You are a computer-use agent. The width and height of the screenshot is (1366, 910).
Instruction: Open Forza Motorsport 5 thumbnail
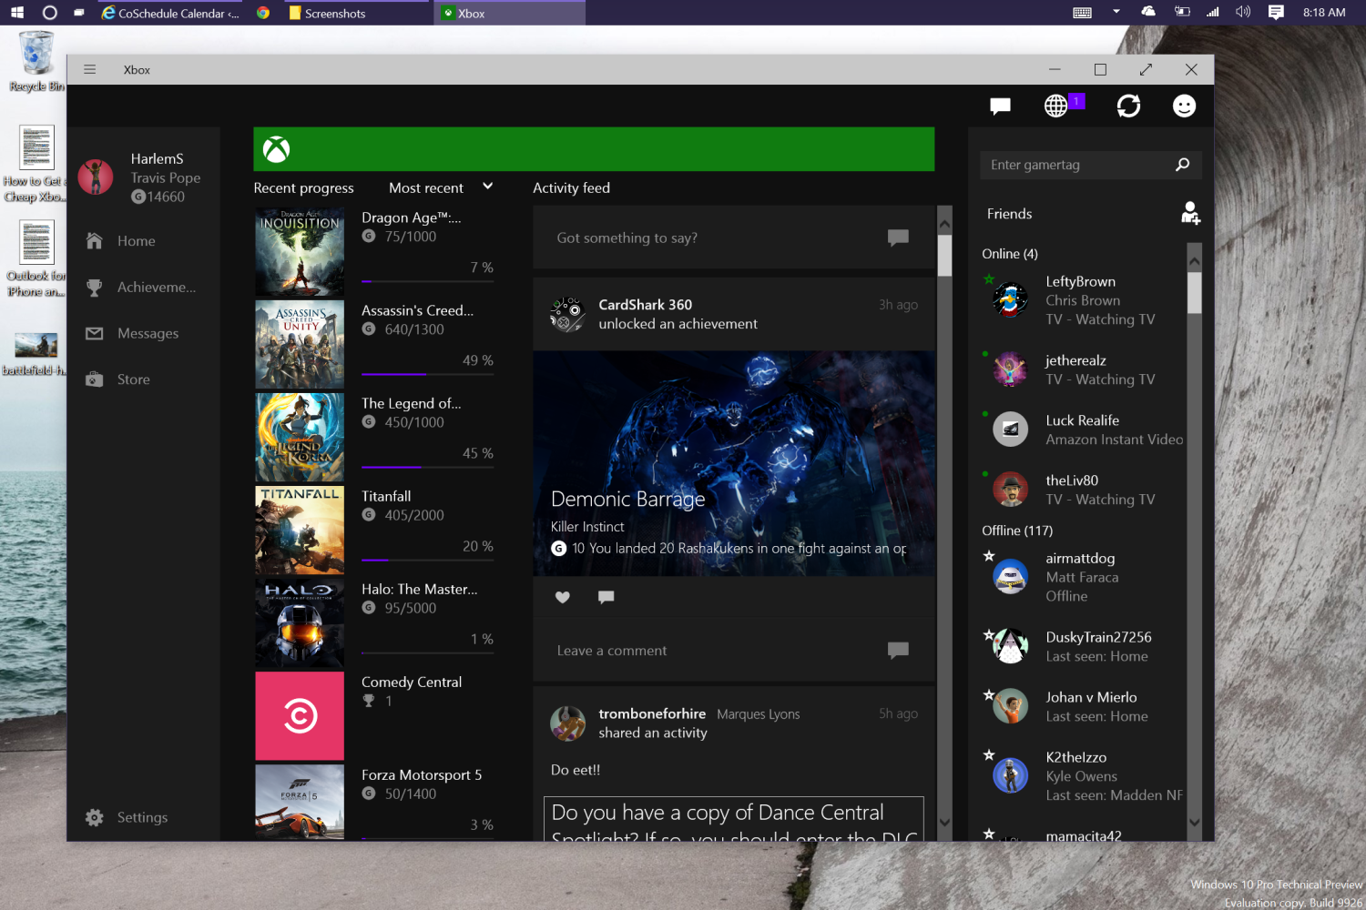point(300,802)
